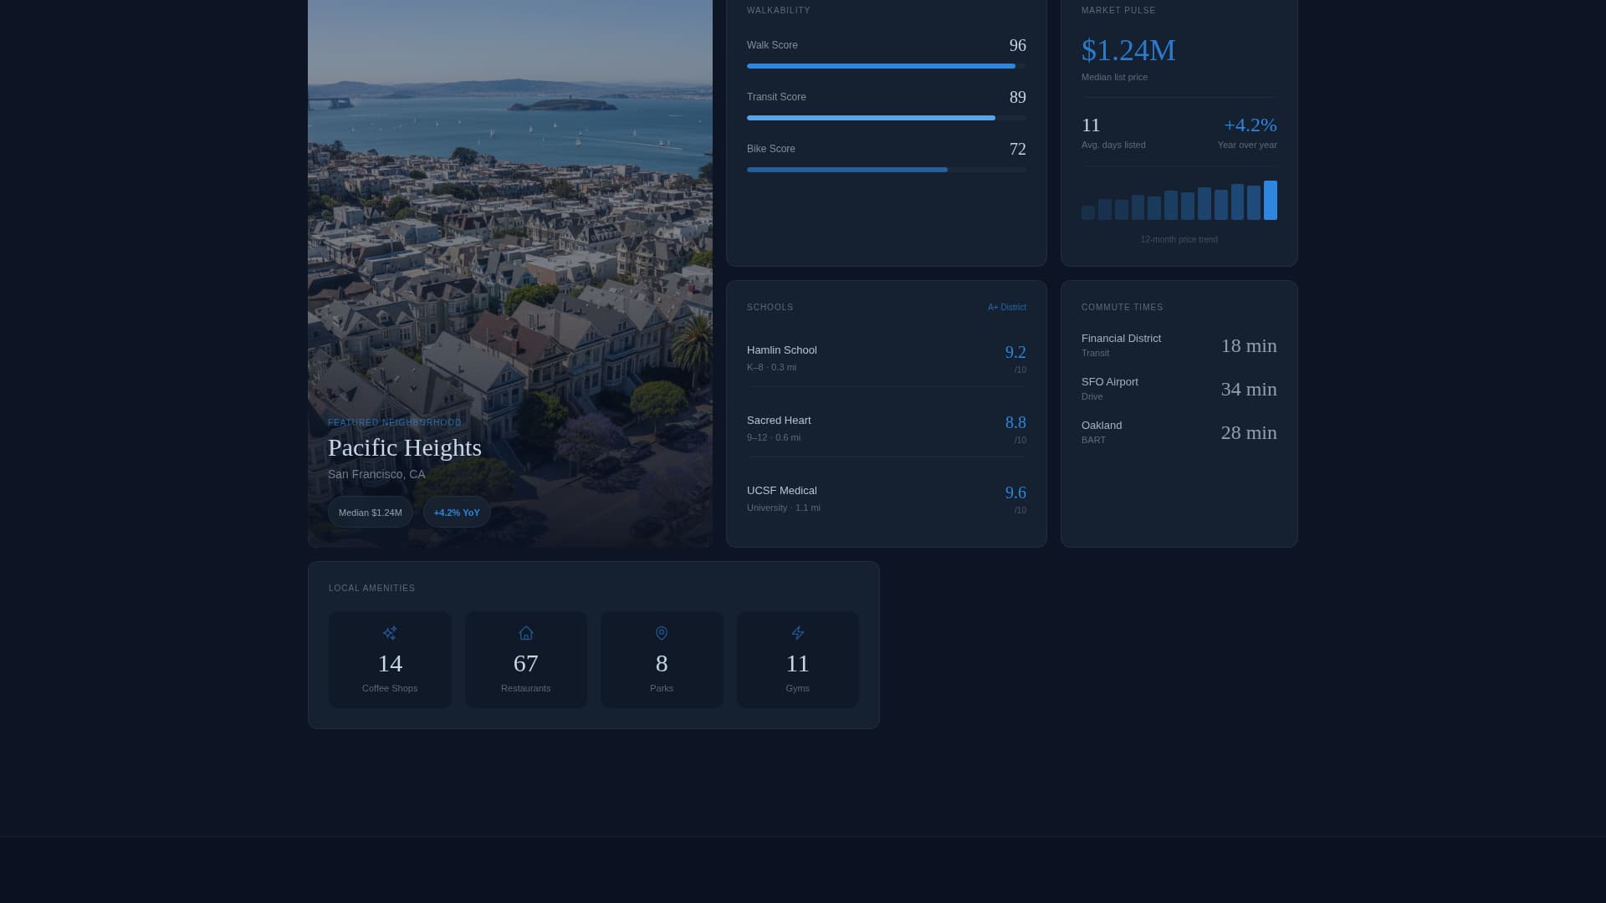Expand the Walkability panel
Image resolution: width=1606 pixels, height=903 pixels.
[779, 11]
